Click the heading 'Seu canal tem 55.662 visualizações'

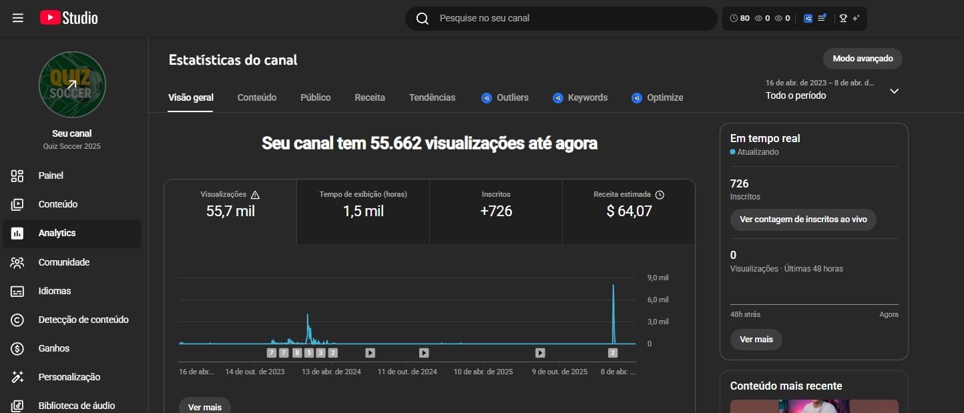coord(429,143)
